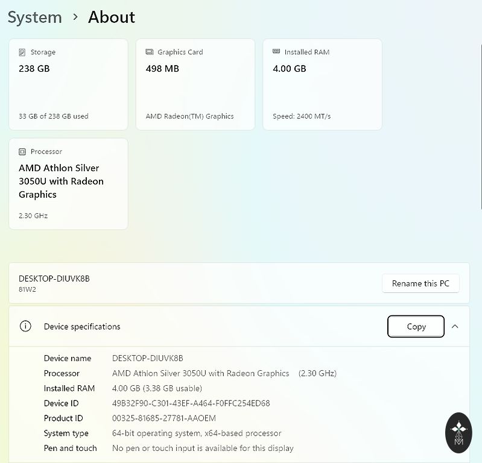Screen dimensions: 482x463
Task: Click the Device specifications header
Action: click(82, 326)
